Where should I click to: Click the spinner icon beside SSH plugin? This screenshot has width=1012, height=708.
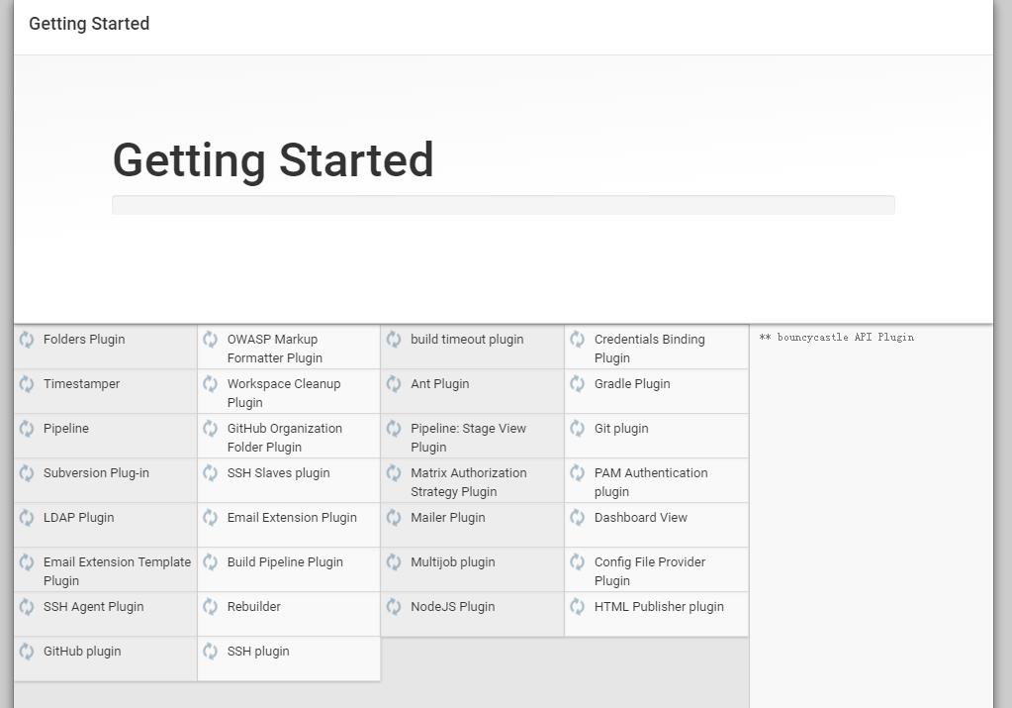pos(211,652)
